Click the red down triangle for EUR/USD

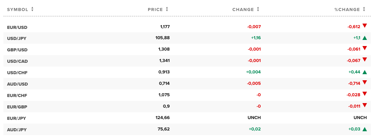(x=365, y=26)
